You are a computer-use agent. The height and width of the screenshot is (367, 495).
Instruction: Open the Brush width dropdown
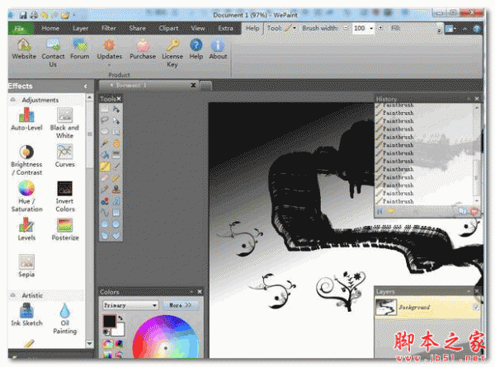click(x=371, y=28)
